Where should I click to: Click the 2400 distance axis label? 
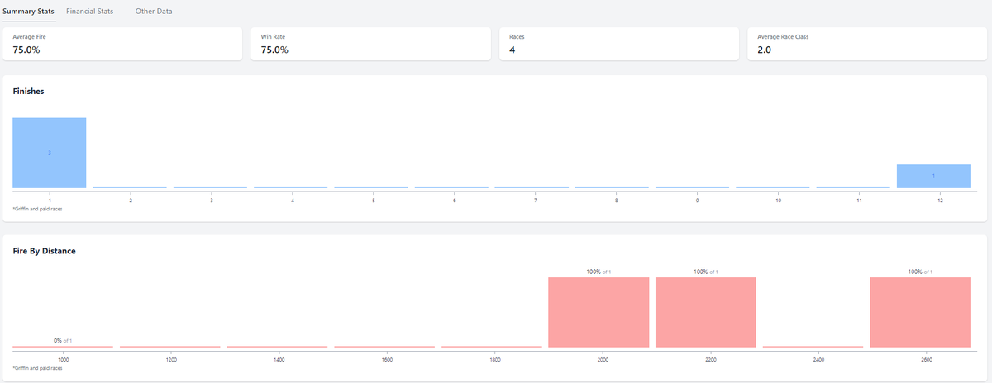click(818, 360)
